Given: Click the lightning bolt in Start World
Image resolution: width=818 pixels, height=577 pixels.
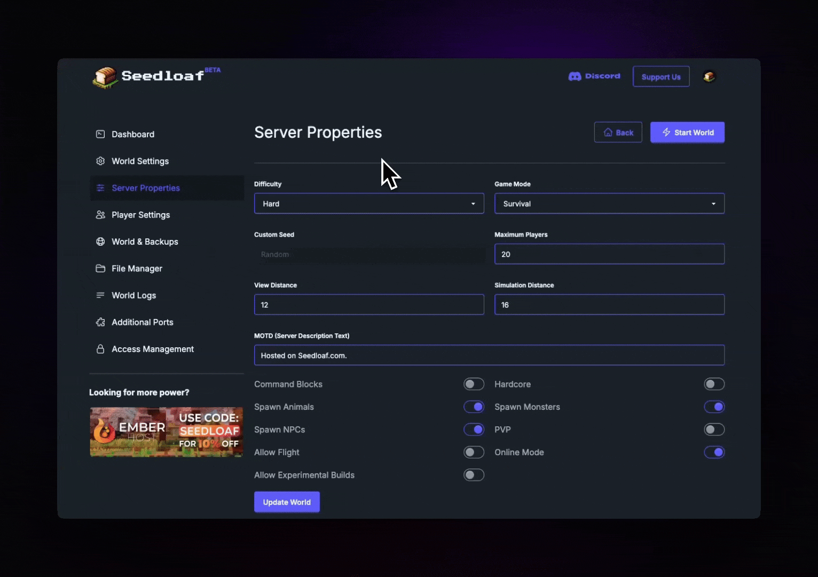Looking at the screenshot, I should click(666, 132).
